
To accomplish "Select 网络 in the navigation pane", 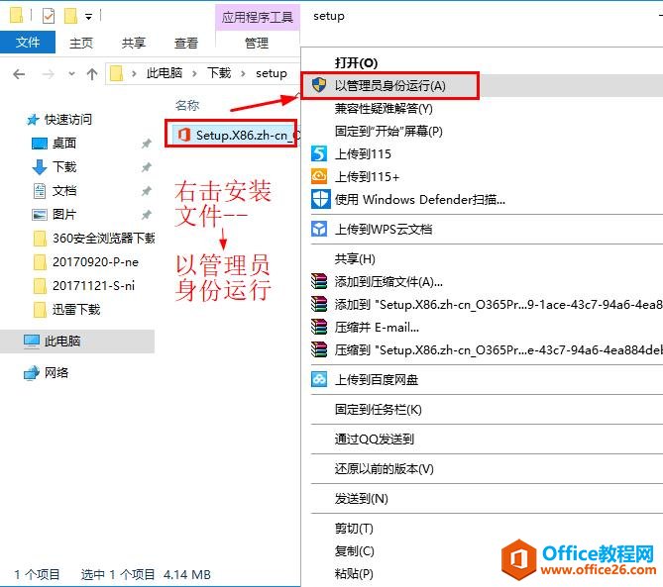I will click(x=56, y=372).
